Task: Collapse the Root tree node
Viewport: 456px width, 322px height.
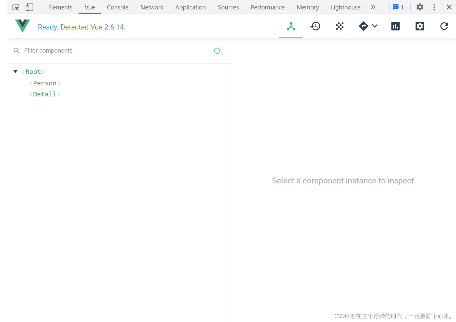Action: point(15,71)
